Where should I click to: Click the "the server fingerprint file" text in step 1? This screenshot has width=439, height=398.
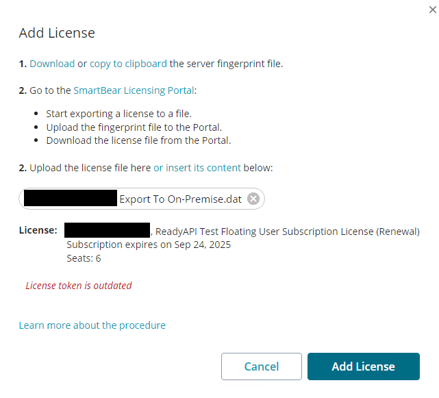(226, 64)
